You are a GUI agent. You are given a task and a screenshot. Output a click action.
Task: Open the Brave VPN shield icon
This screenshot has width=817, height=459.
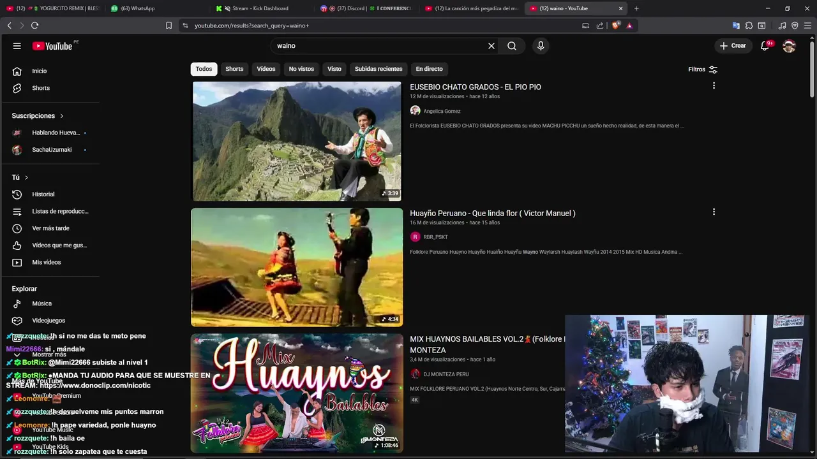point(795,25)
